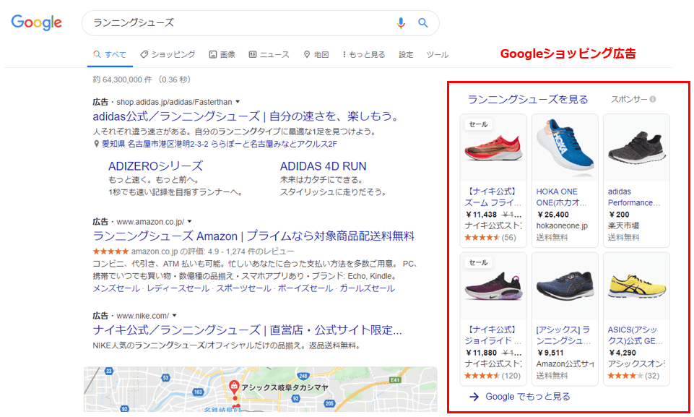Click the ￥26,400 price text

tap(552, 215)
